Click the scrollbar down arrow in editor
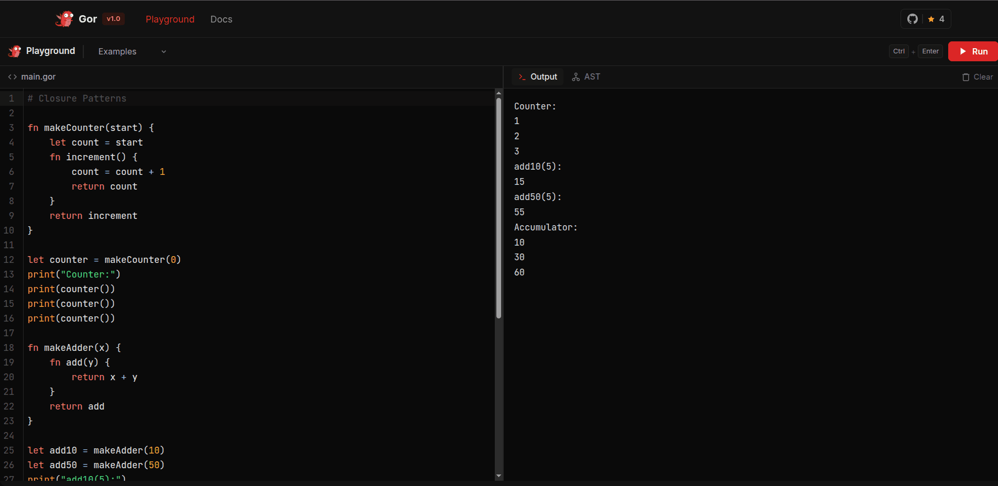Screen dimensions: 998x486 click(x=498, y=476)
